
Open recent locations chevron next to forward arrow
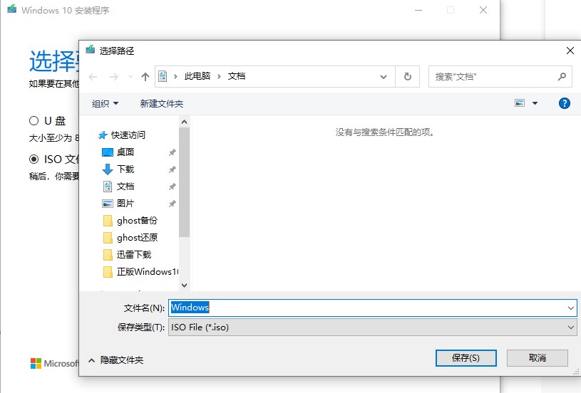pyautogui.click(x=130, y=77)
